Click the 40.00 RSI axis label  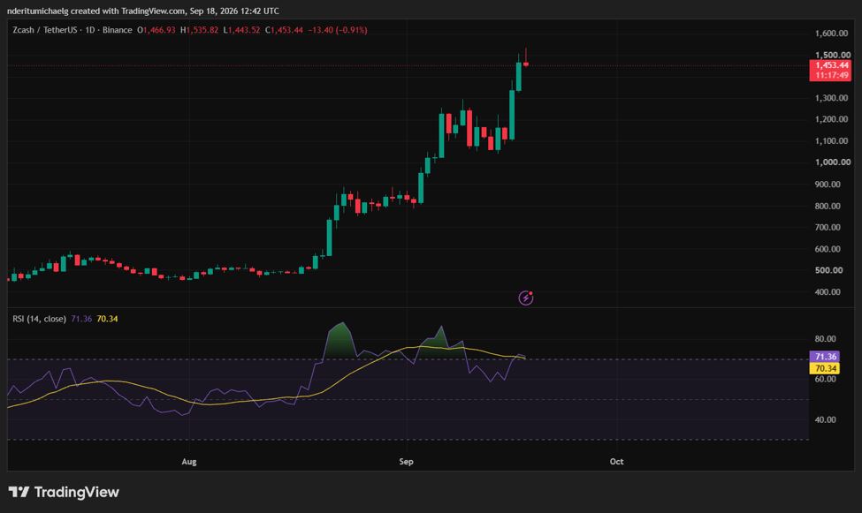(825, 419)
